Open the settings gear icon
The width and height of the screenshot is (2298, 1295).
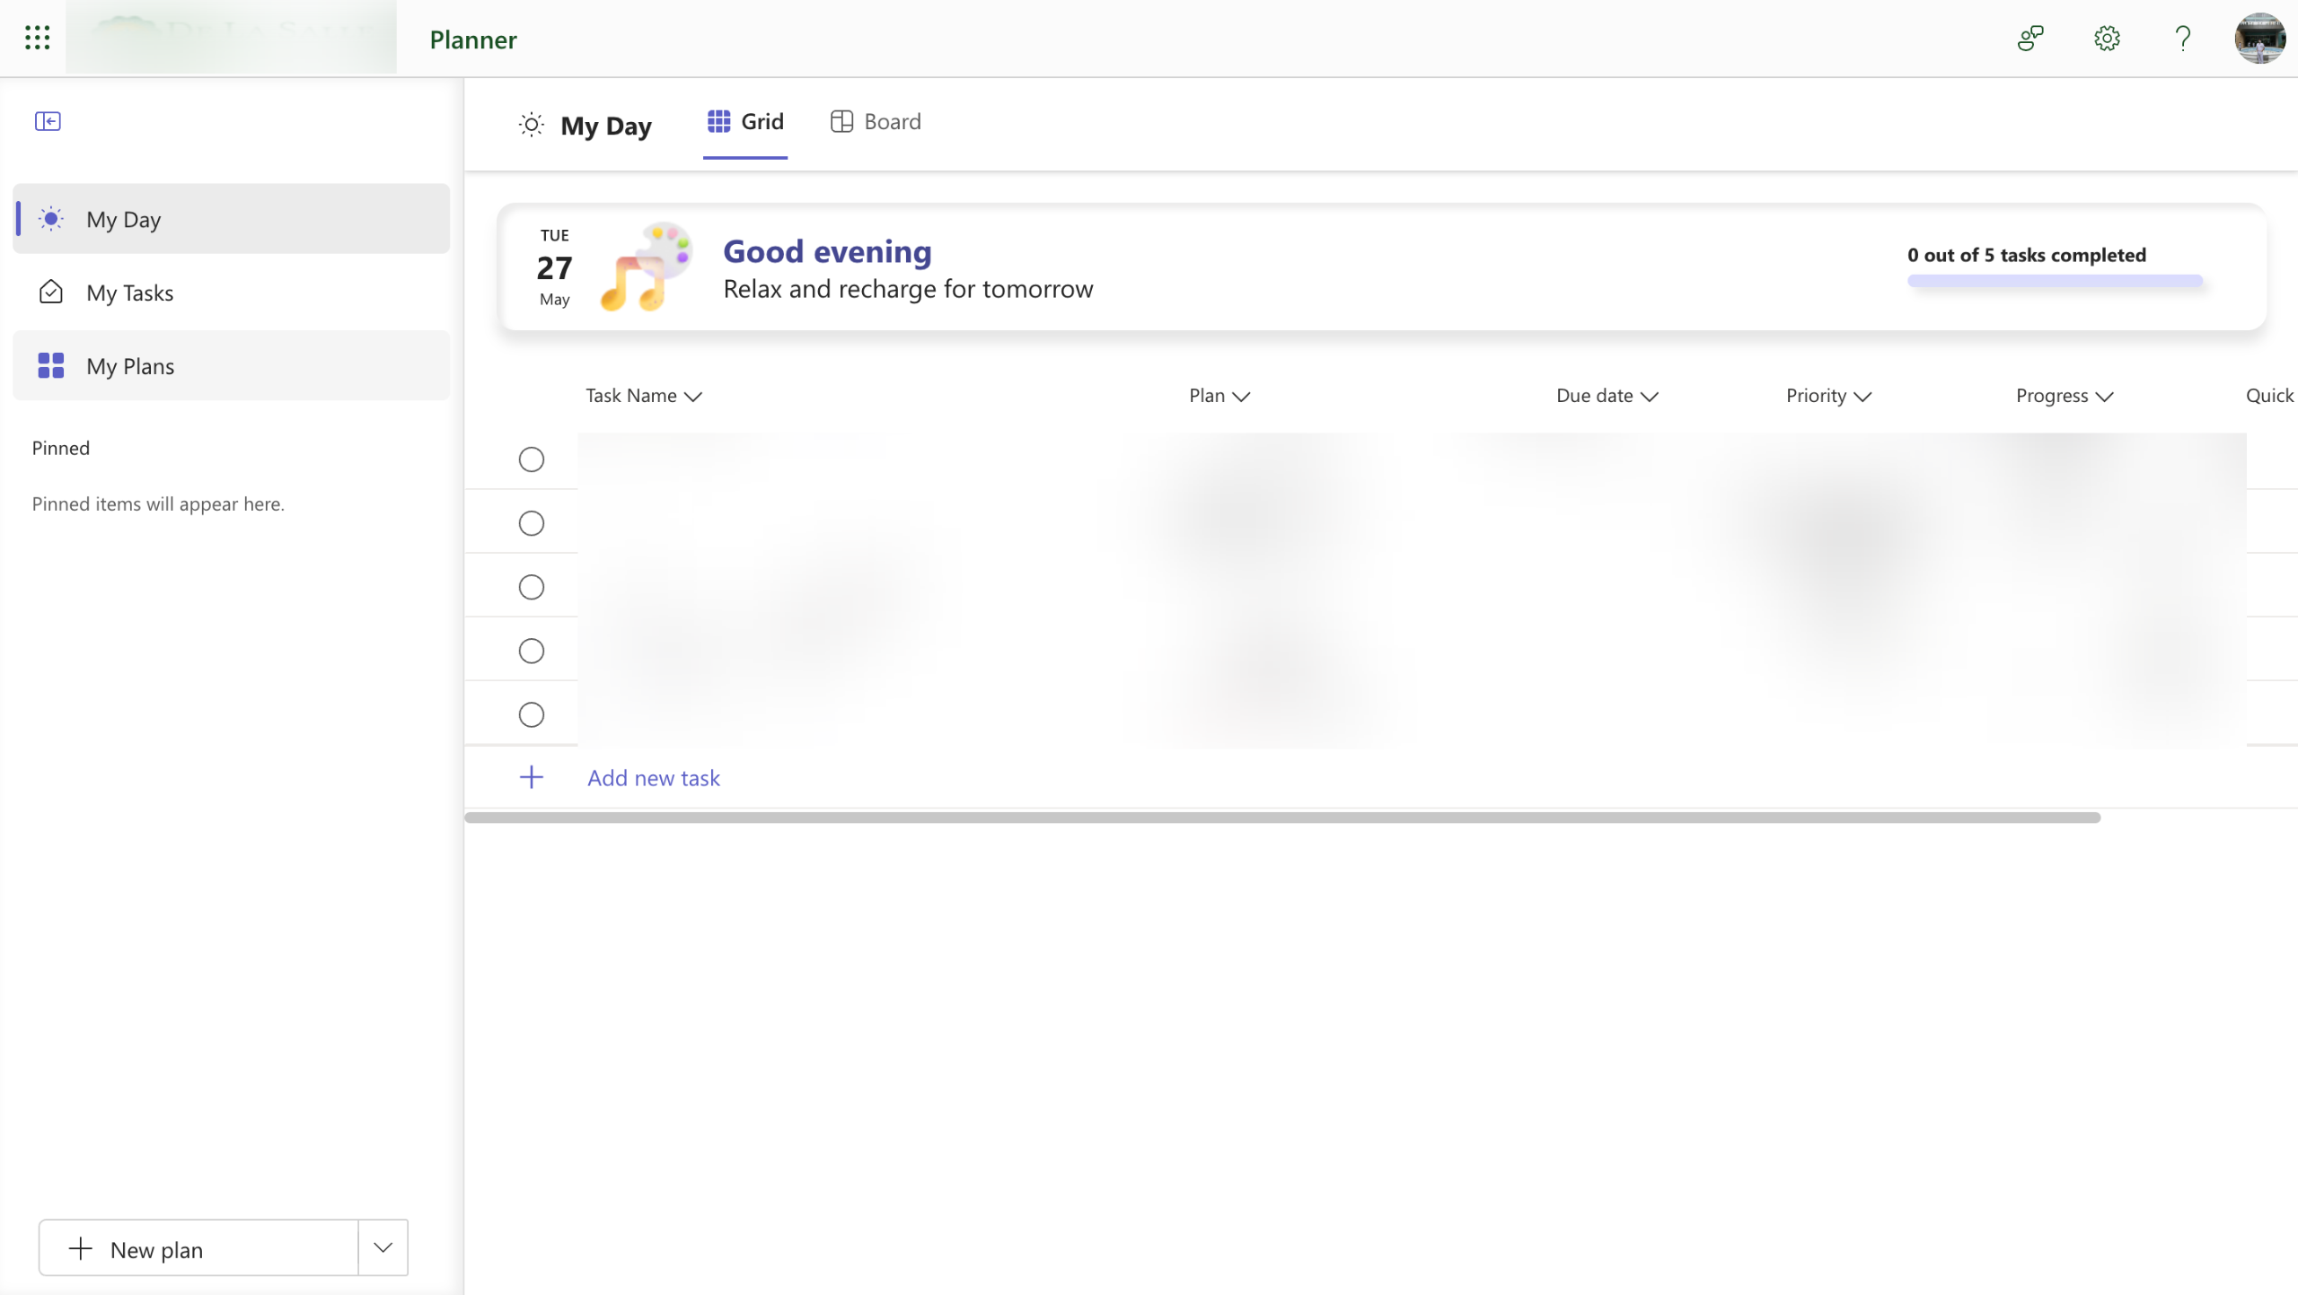click(2107, 38)
